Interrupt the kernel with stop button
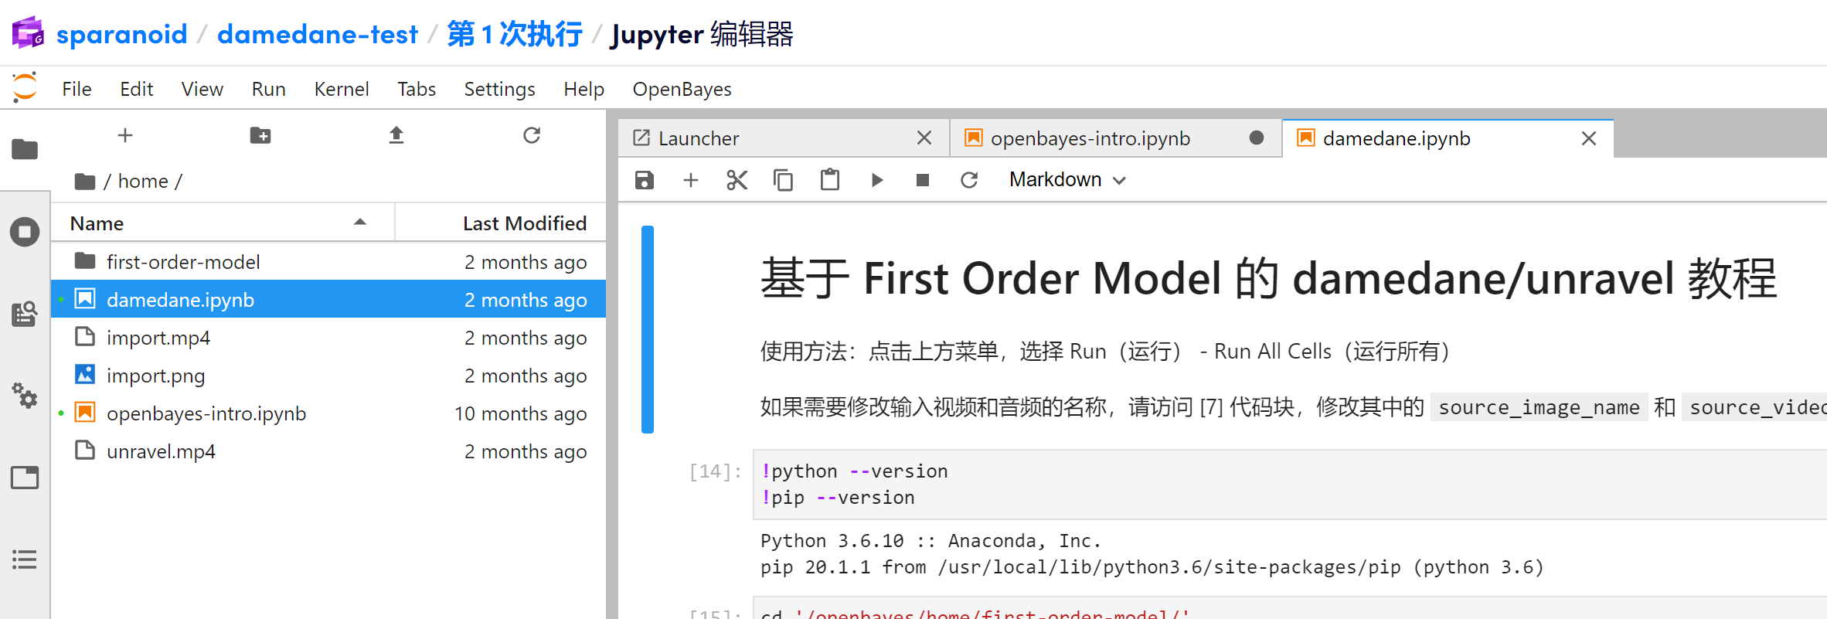1827x619 pixels. click(x=922, y=180)
